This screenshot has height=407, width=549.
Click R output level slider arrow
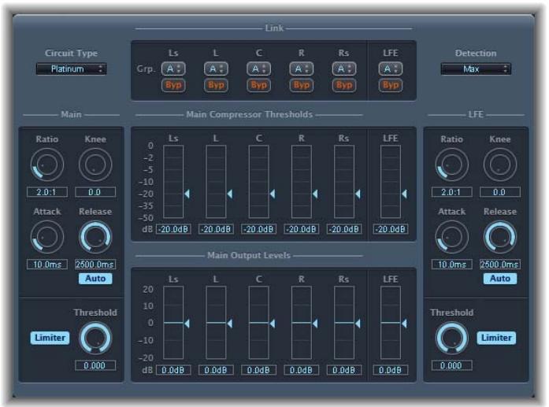click(x=315, y=324)
